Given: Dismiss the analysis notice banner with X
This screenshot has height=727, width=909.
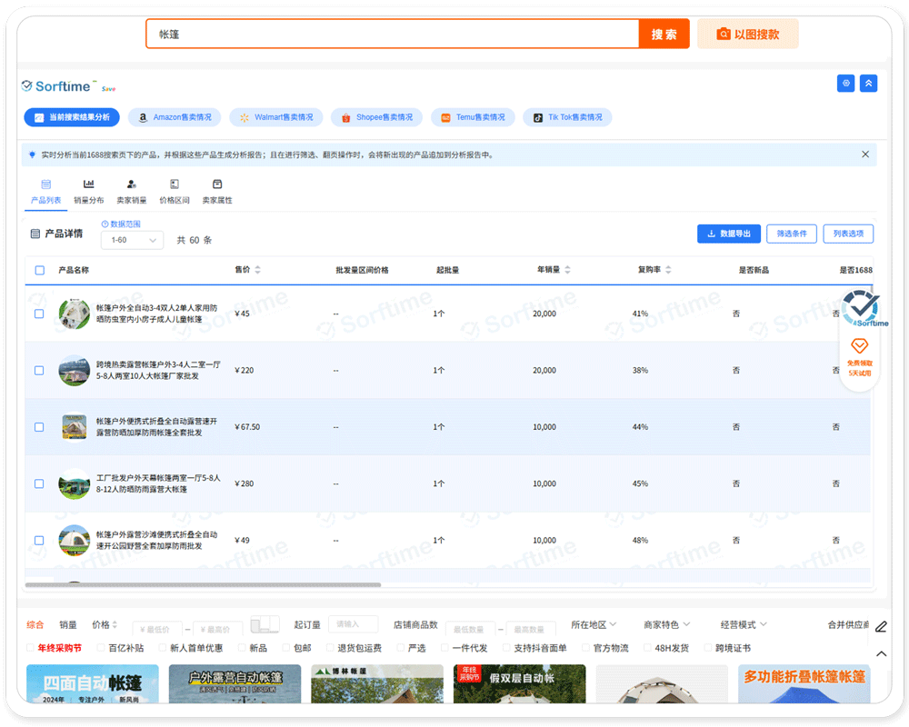Looking at the screenshot, I should tap(865, 154).
